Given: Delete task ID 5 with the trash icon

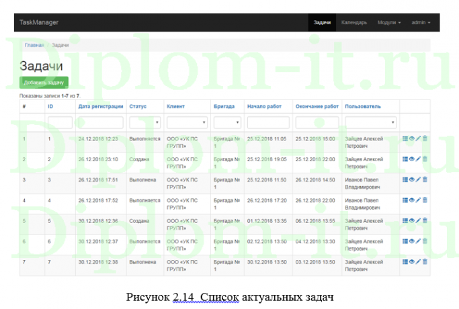Looking at the screenshot, I should click(425, 220).
